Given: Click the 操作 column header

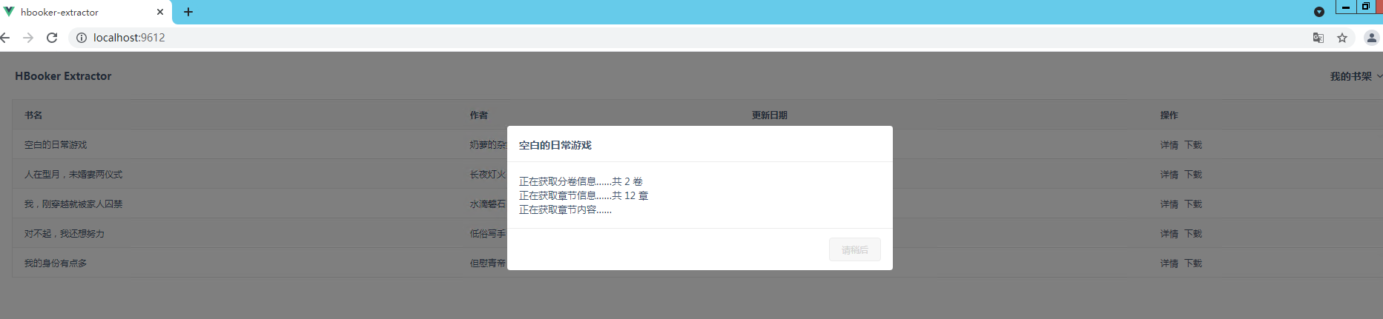Looking at the screenshot, I should pyautogui.click(x=1169, y=115).
